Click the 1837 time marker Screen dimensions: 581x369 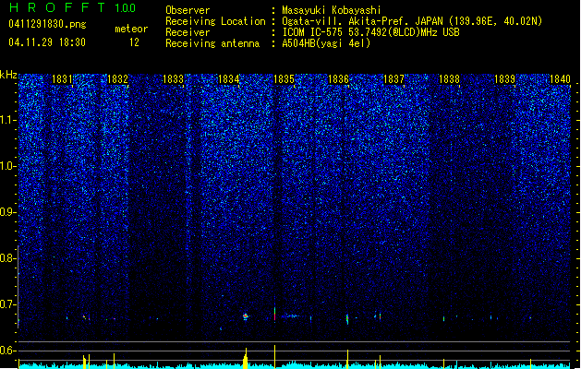coord(393,78)
